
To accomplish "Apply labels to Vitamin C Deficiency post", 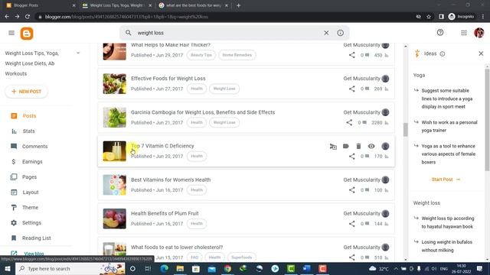I will (x=345, y=146).
